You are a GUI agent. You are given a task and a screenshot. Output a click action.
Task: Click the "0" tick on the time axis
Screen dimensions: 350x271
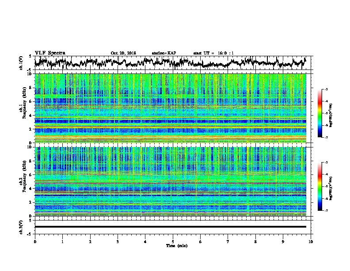[x=35, y=242]
